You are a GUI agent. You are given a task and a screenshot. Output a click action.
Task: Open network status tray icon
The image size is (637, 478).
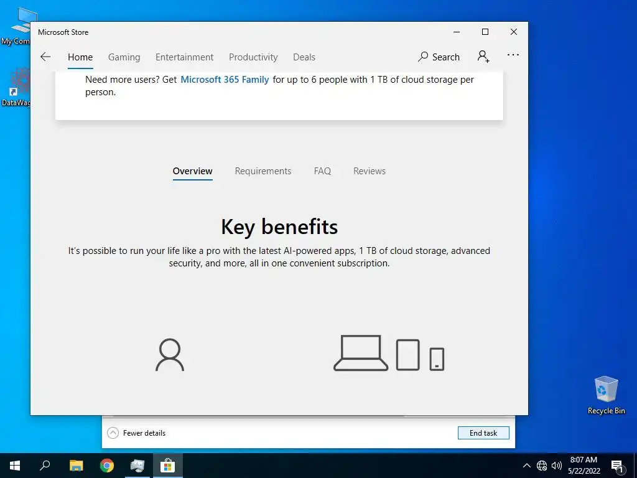coord(542,466)
